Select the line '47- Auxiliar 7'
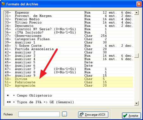This screenshot has width=143, height=120. (x=69, y=69)
